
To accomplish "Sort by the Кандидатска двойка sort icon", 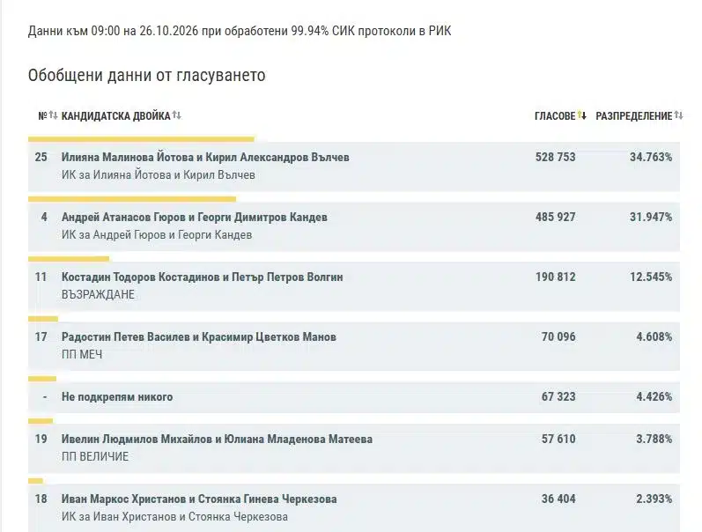I will (177, 115).
